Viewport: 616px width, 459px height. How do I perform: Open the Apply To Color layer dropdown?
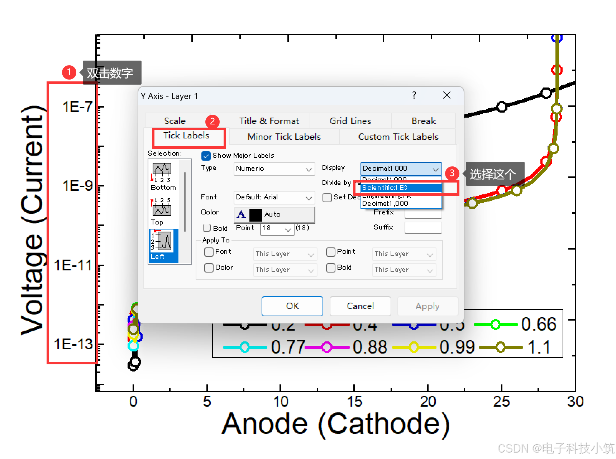(x=285, y=270)
